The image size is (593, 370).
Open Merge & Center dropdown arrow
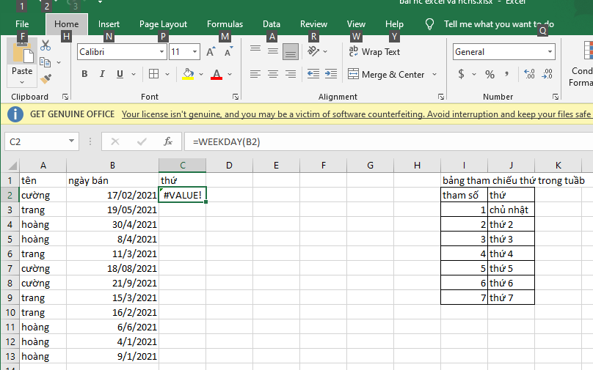[434, 75]
